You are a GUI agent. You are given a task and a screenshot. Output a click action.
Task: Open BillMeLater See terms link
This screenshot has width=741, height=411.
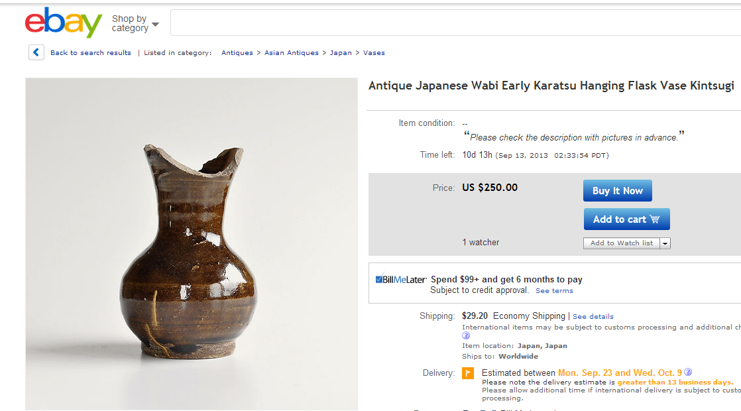pos(554,290)
